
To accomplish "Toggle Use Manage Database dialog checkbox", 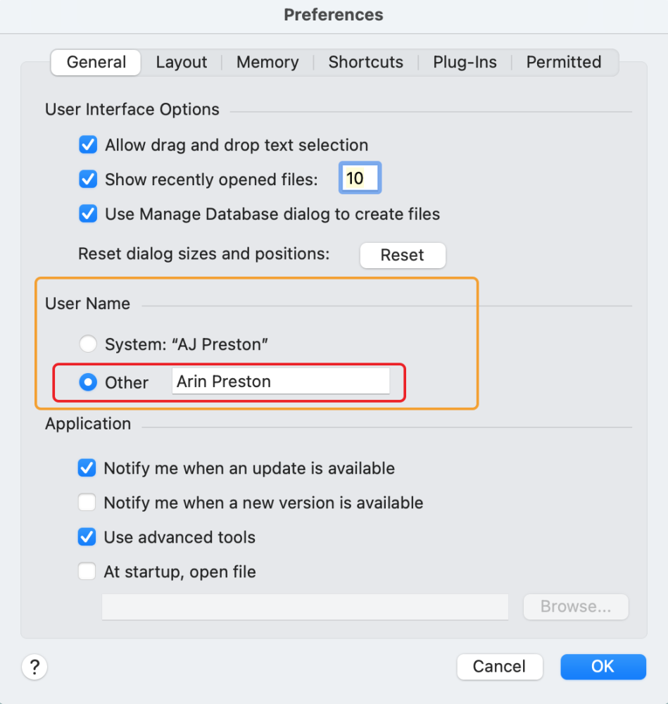I will [x=88, y=213].
